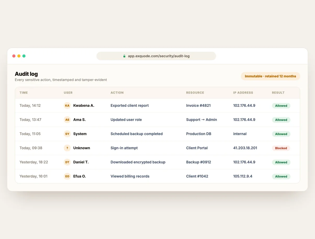Open the Support → Admin resource

pos(202,120)
